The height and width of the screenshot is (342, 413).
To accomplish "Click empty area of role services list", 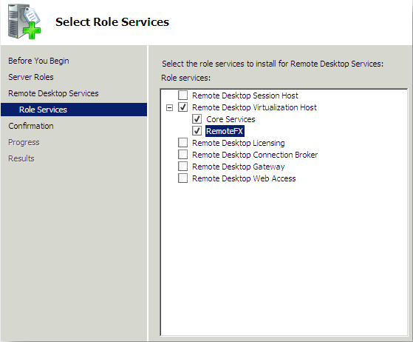I will [x=284, y=258].
